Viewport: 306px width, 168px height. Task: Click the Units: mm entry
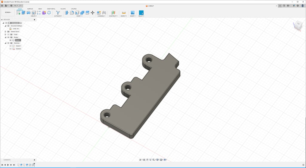pyautogui.click(x=16, y=29)
